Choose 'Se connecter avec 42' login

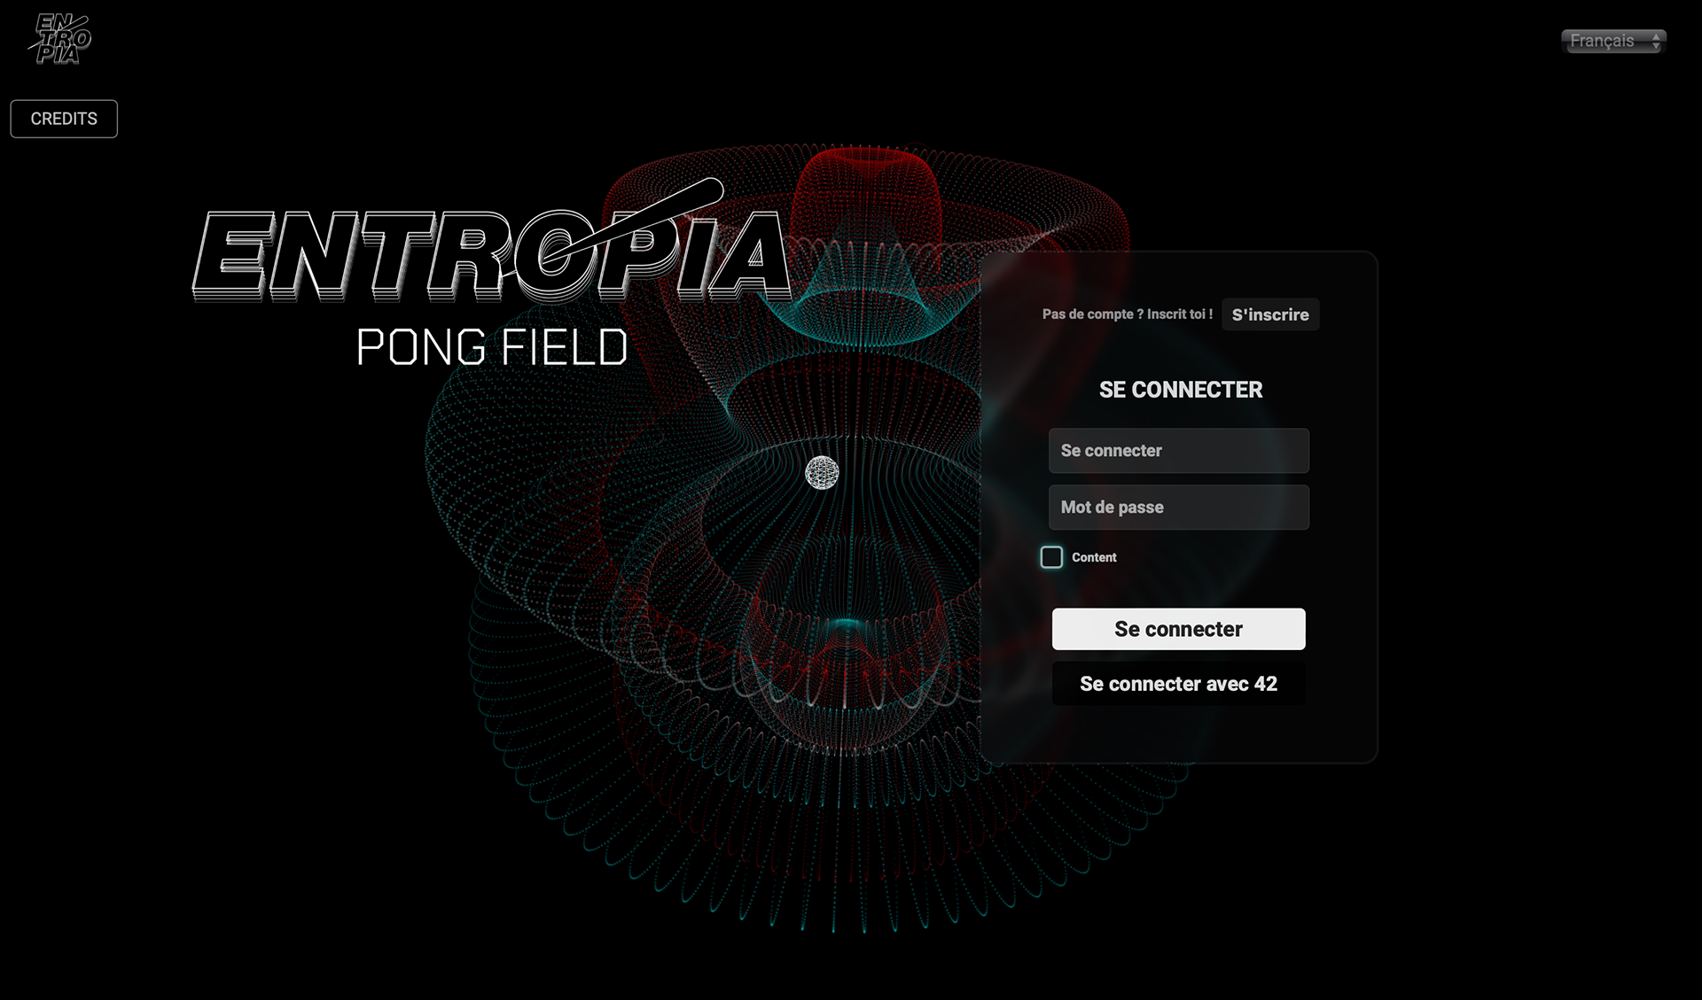pyautogui.click(x=1178, y=684)
